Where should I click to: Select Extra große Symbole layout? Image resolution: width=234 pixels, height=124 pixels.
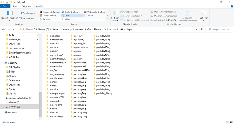(50, 12)
